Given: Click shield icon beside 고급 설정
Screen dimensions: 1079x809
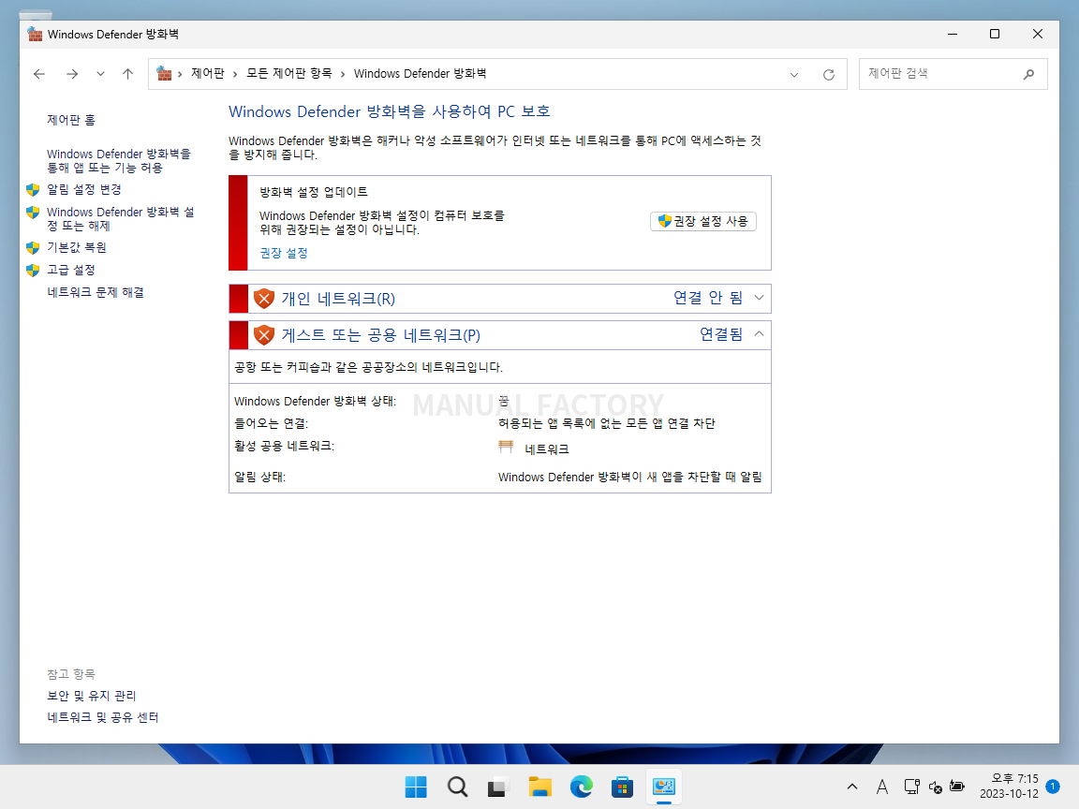Looking at the screenshot, I should pos(33,271).
